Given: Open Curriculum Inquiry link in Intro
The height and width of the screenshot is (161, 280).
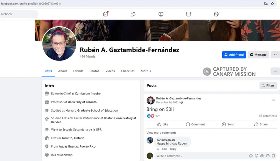Looking at the screenshot, I should coord(88,93).
